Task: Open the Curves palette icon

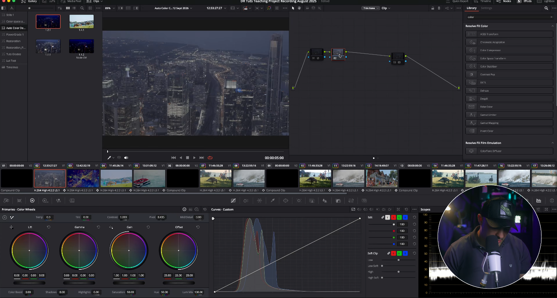Action: (233, 201)
